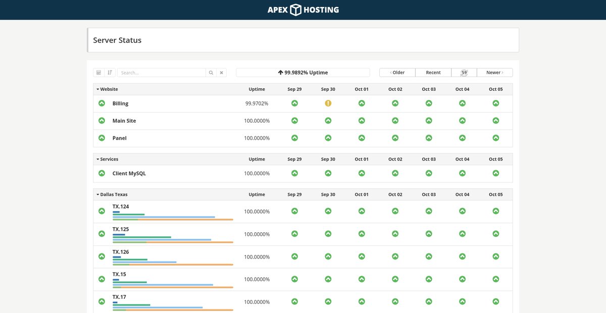Go to Older status dates
The height and width of the screenshot is (313, 606).
pos(397,73)
